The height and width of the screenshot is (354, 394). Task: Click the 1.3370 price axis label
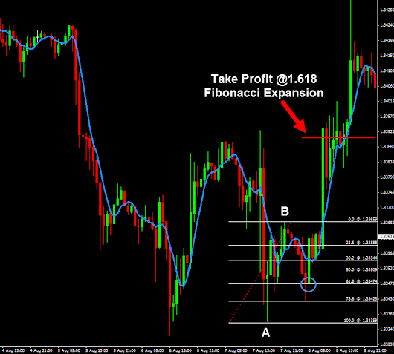[387, 208]
